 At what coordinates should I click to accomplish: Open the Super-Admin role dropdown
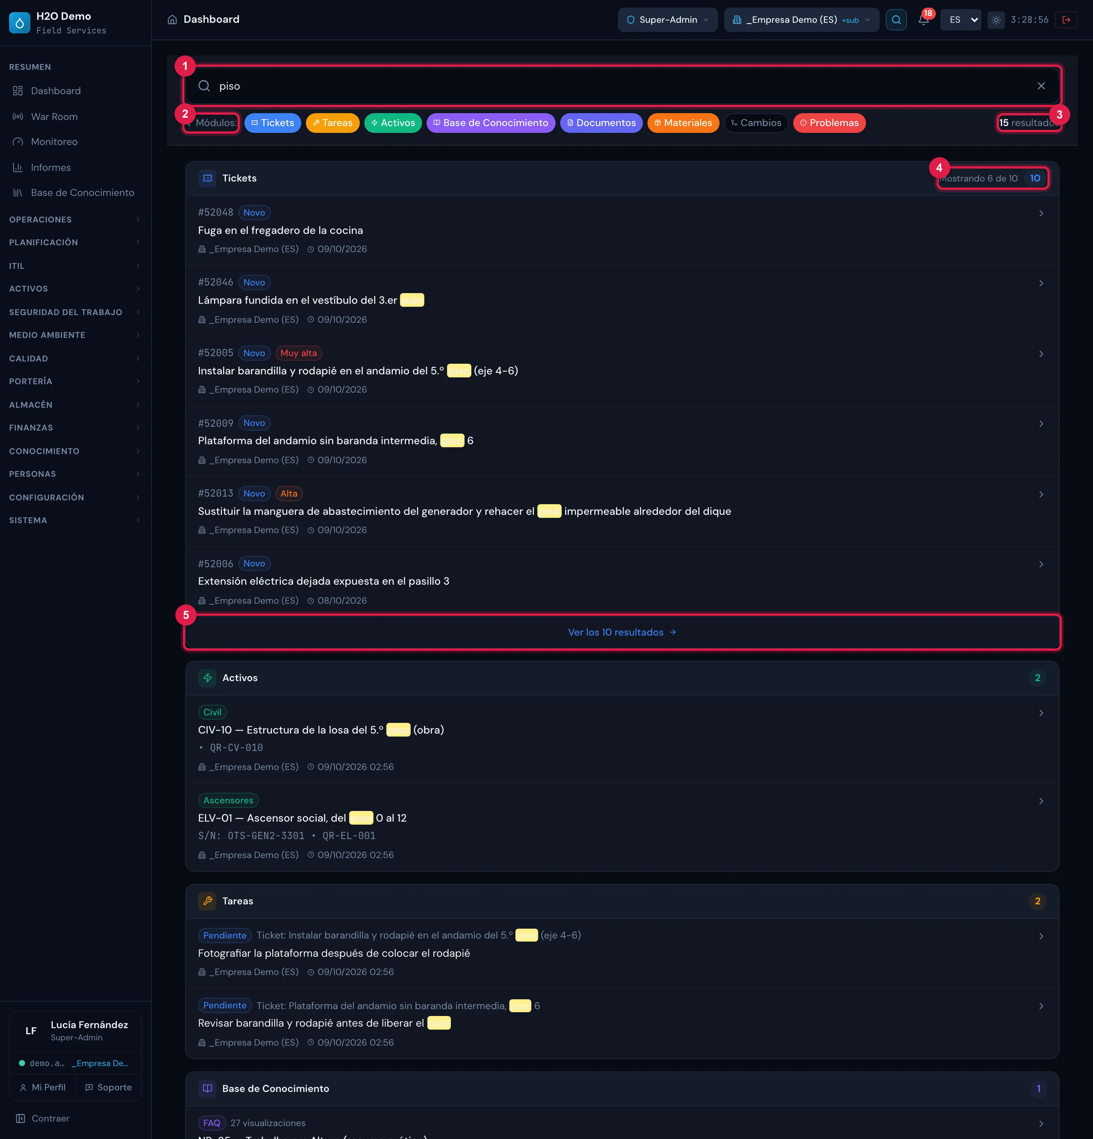pyautogui.click(x=668, y=20)
